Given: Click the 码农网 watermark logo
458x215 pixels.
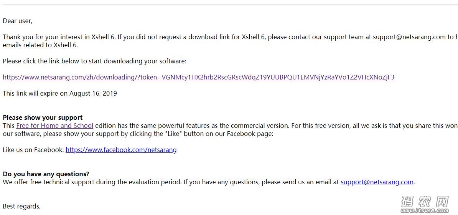Looking at the screenshot, I should pos(425,202).
